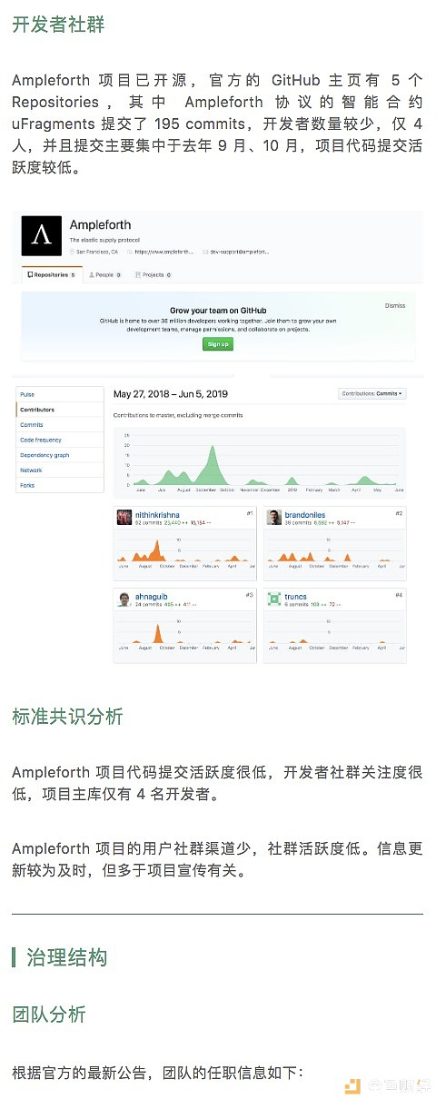
Task: Click the 团队分析 heading
Action: pos(49,1014)
